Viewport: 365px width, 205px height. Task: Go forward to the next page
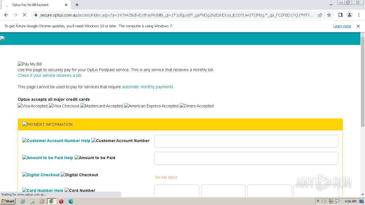15,15
